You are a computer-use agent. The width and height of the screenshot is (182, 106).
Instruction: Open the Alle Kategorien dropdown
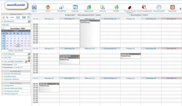click(17, 54)
